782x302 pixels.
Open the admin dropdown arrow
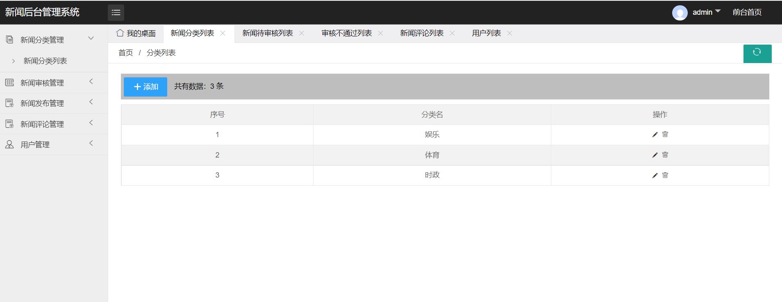click(x=718, y=11)
